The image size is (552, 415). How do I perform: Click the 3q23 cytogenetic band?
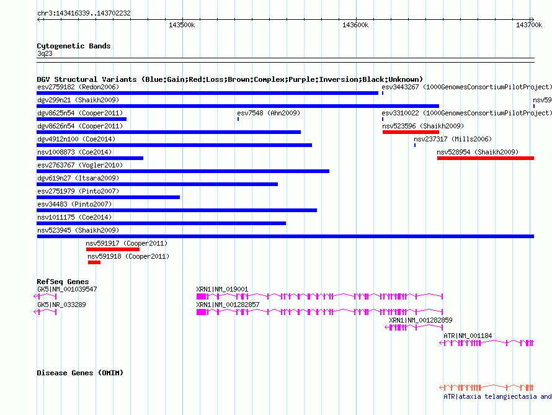pyautogui.click(x=285, y=60)
